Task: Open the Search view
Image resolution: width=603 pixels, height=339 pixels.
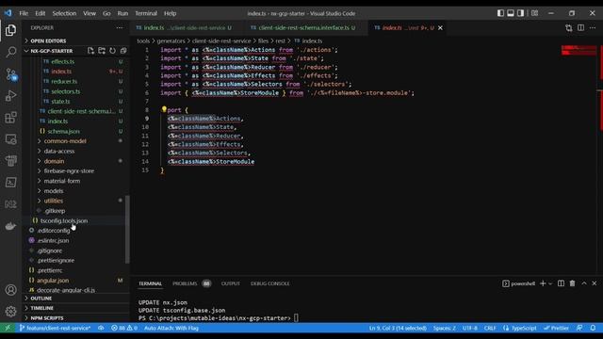Action: click(10, 52)
